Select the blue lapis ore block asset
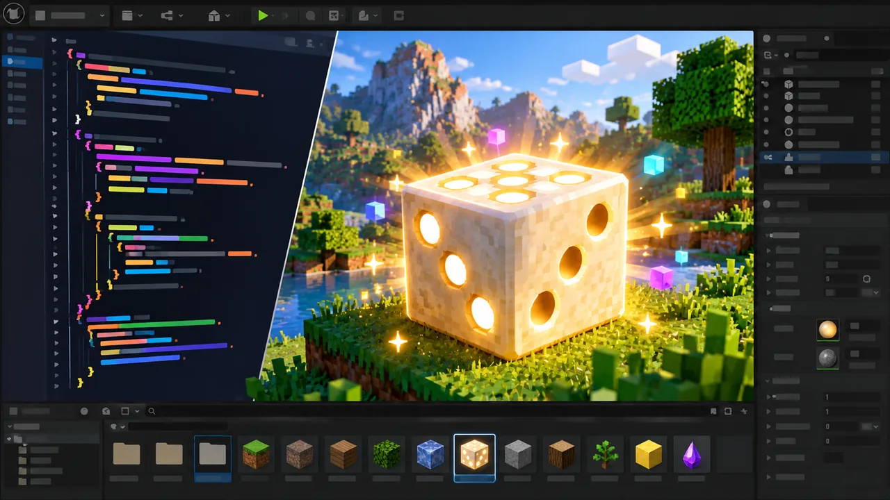Screen dimensions: 890x500 click(x=430, y=455)
